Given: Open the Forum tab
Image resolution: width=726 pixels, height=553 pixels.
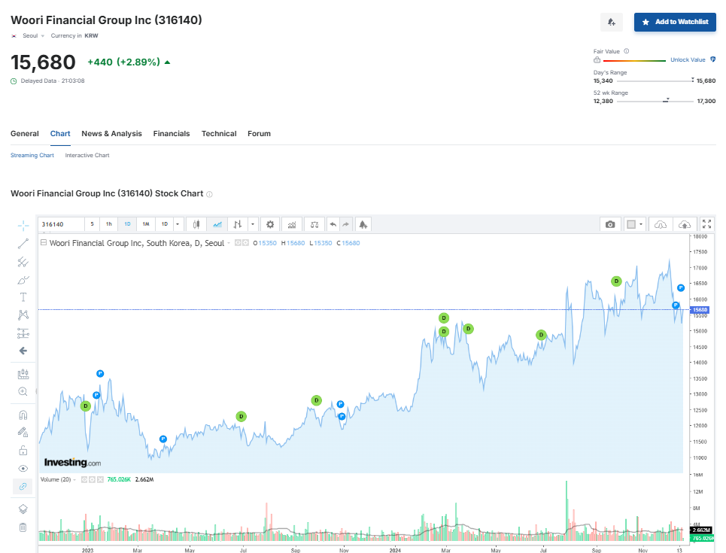Looking at the screenshot, I should pos(259,134).
